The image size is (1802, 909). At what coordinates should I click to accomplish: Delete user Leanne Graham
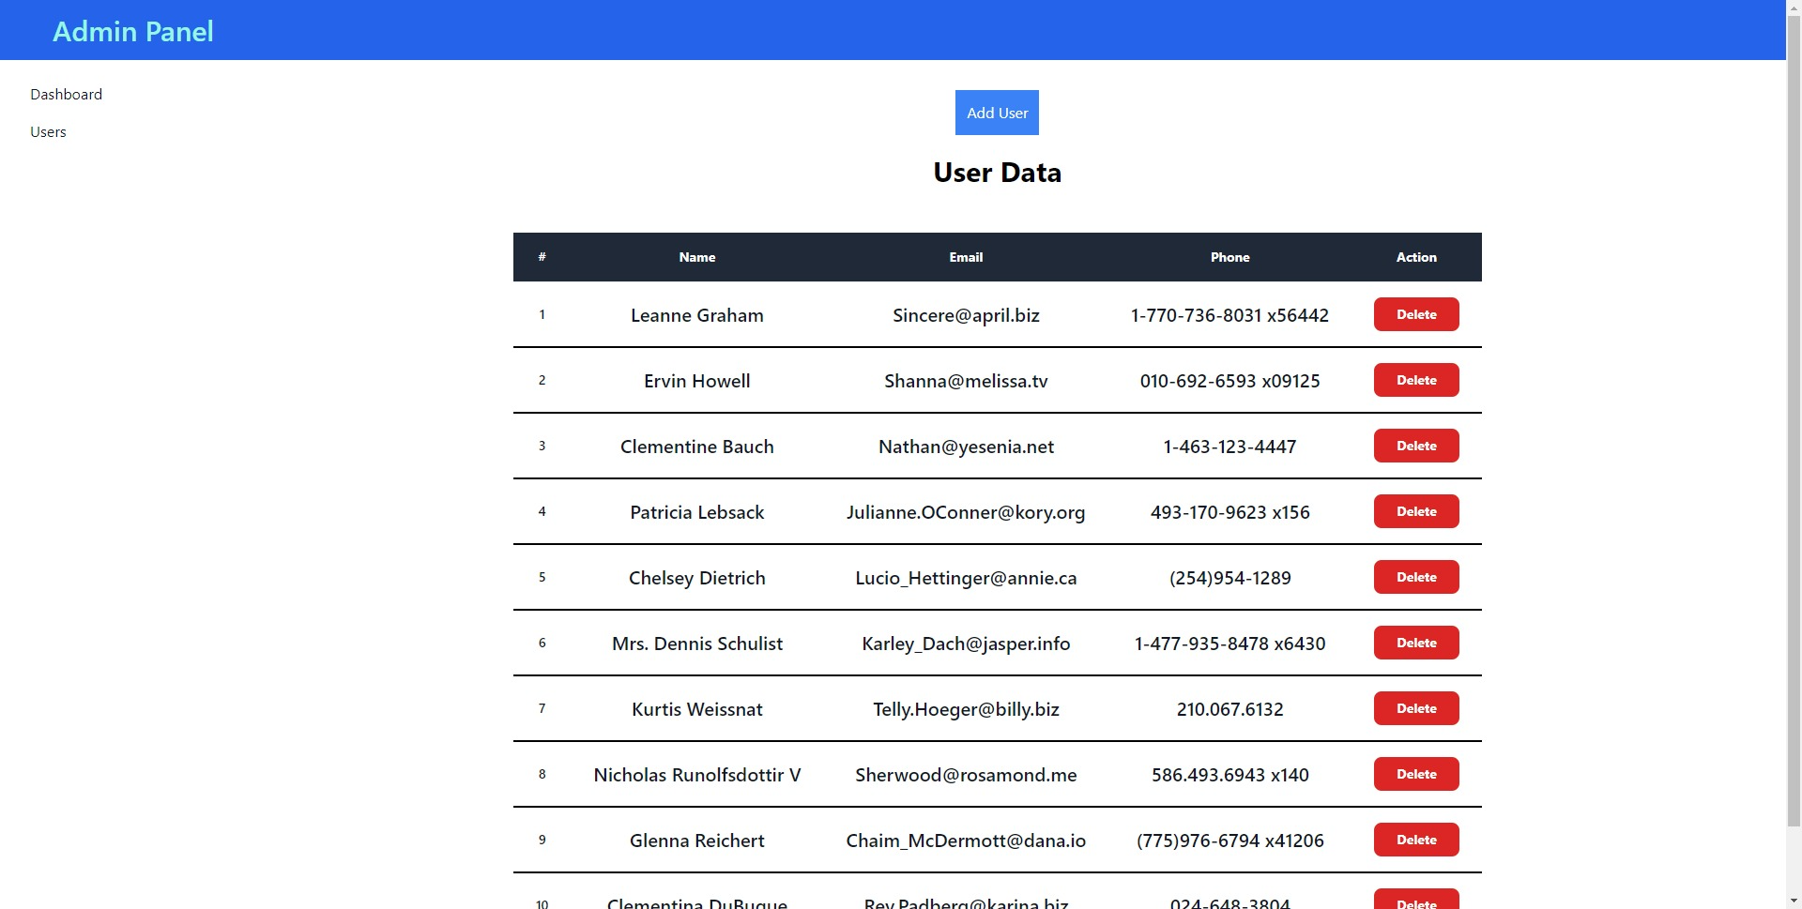(x=1416, y=314)
